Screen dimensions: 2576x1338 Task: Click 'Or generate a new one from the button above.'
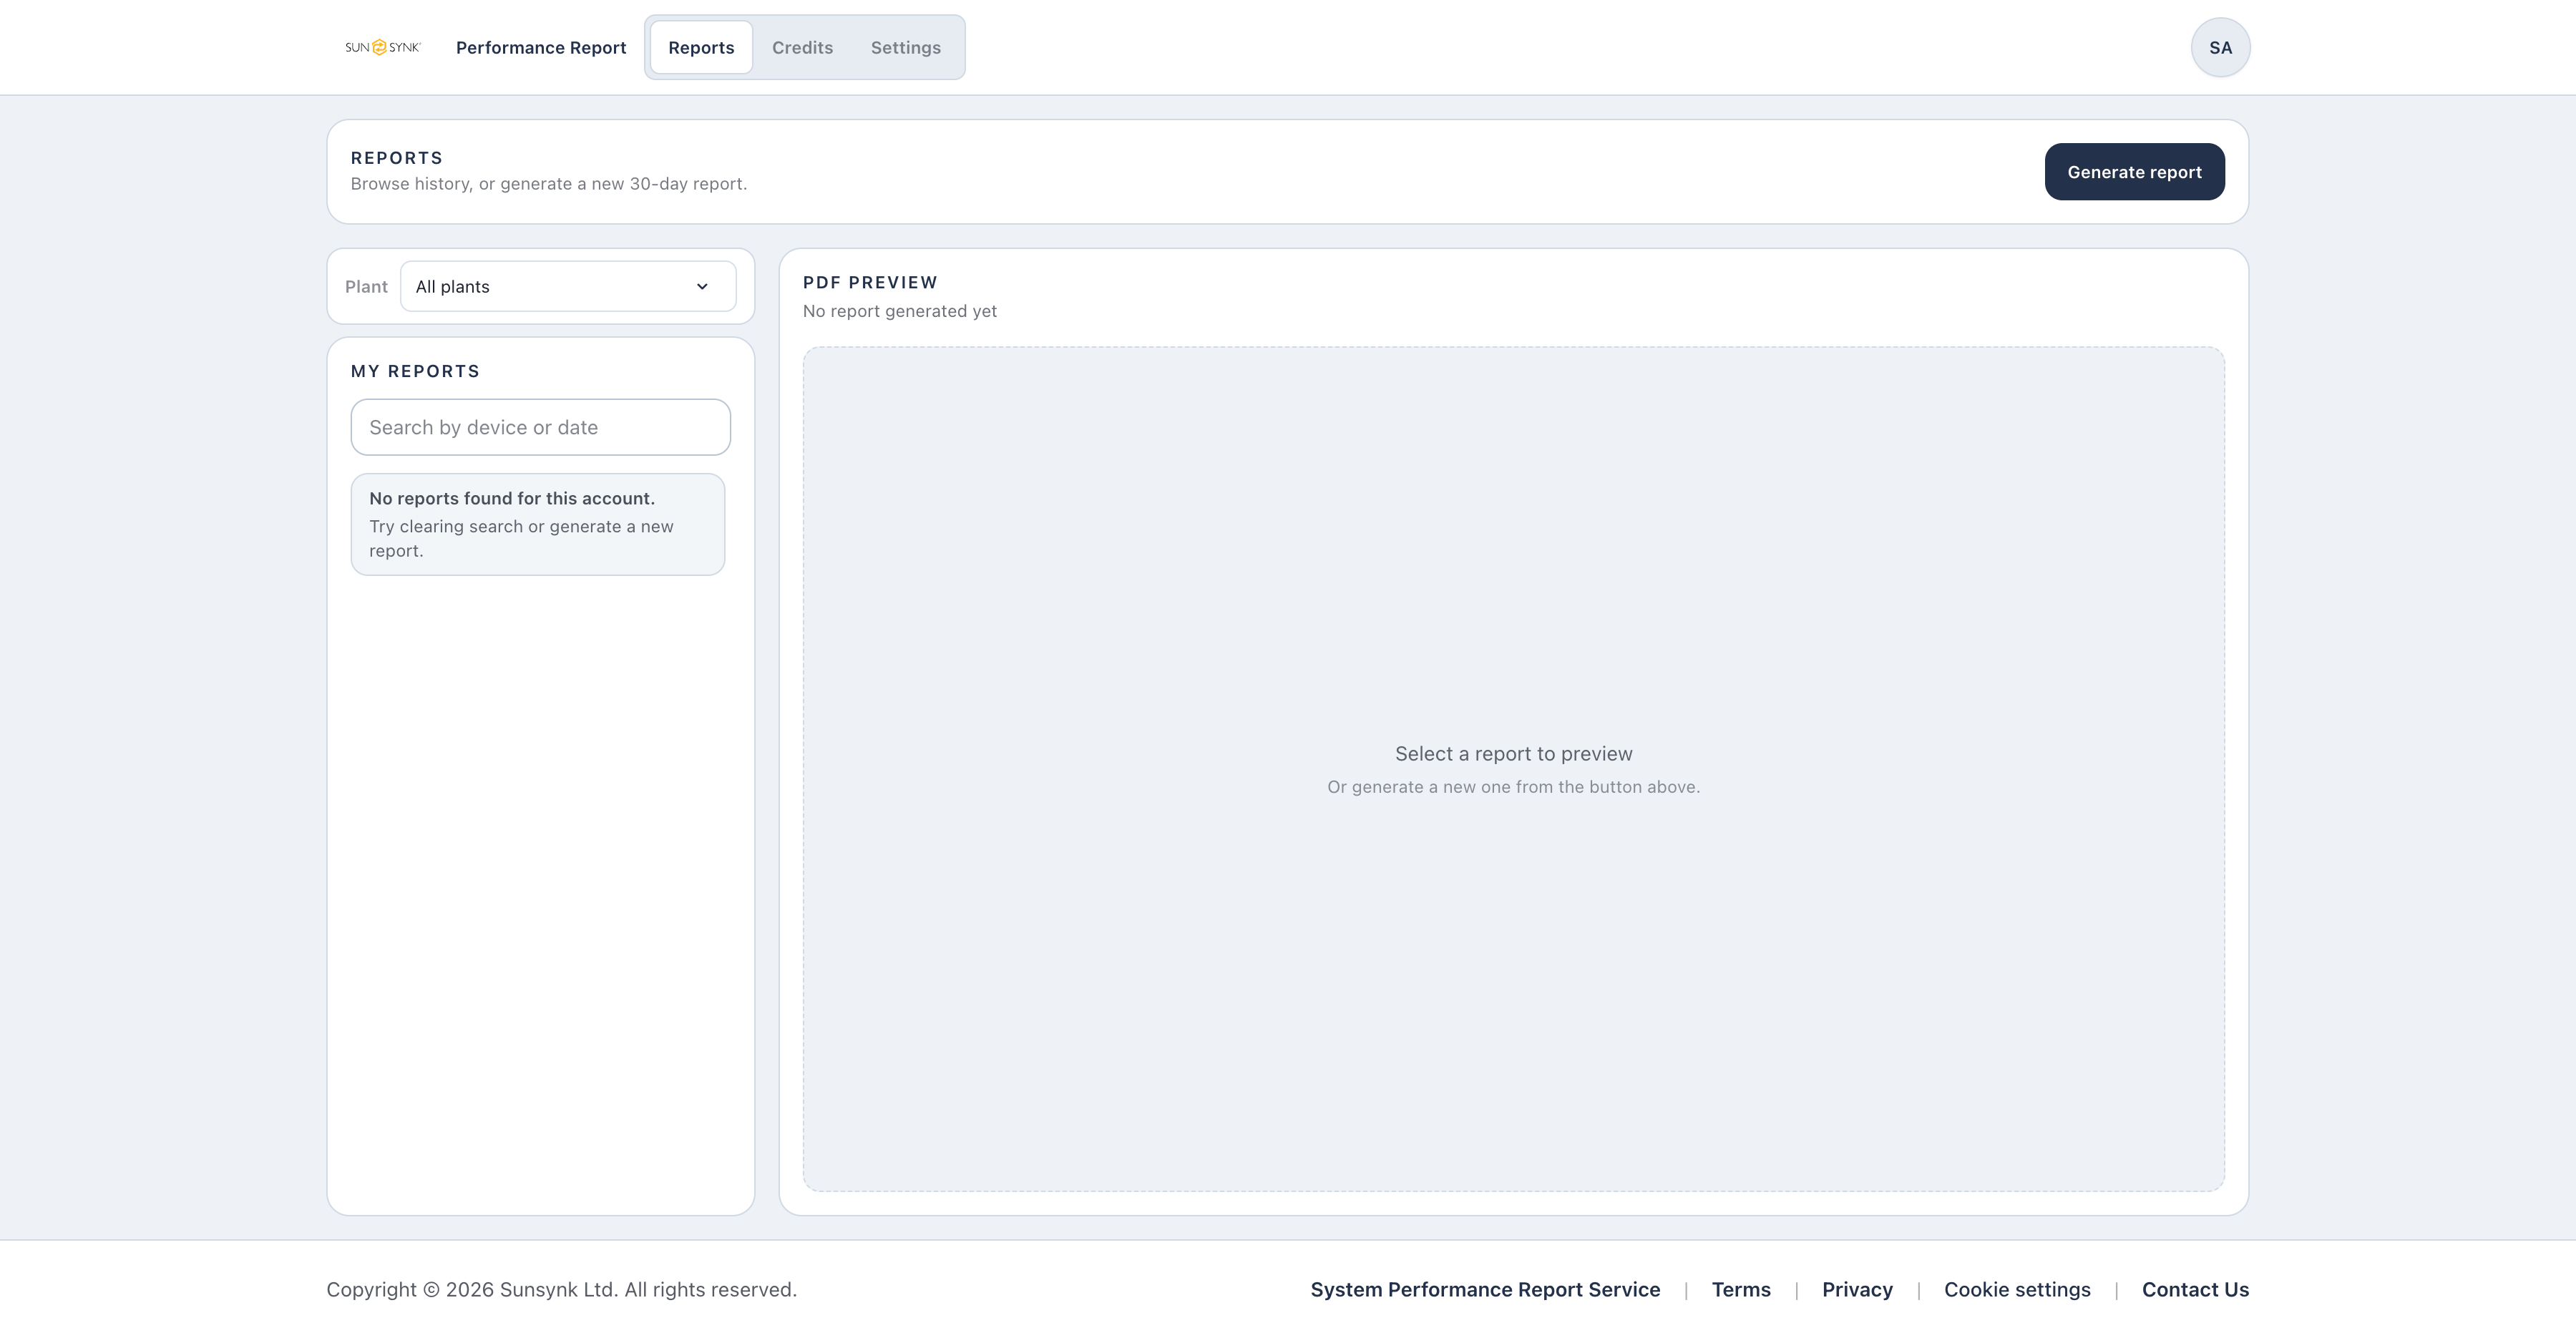point(1513,787)
